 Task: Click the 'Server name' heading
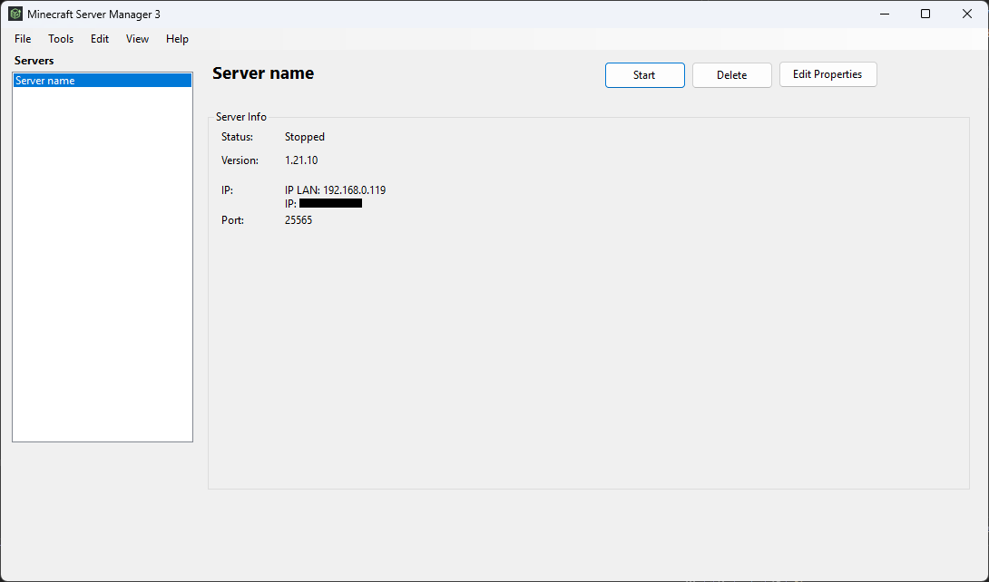coord(263,73)
